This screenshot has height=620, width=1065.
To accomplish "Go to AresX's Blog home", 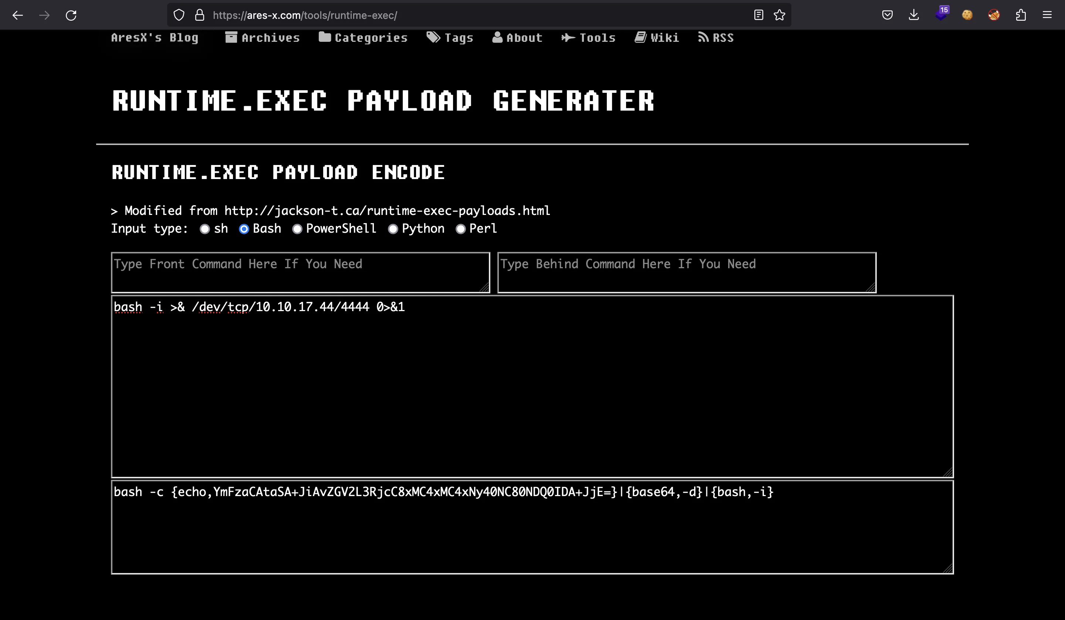I will pos(155,38).
